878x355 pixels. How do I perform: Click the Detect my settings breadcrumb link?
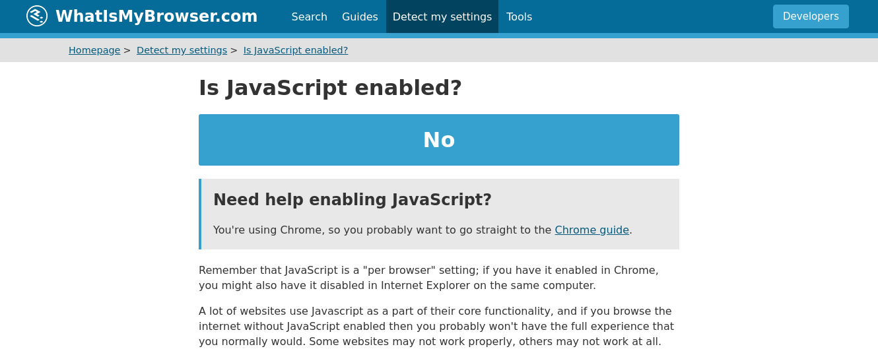182,50
